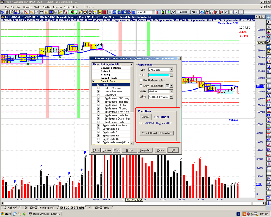Click the Remove button
Screen dimensions: 271x217
pos(107,150)
